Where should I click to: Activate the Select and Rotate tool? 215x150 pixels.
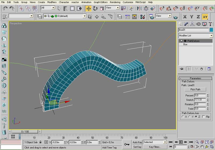95,9
